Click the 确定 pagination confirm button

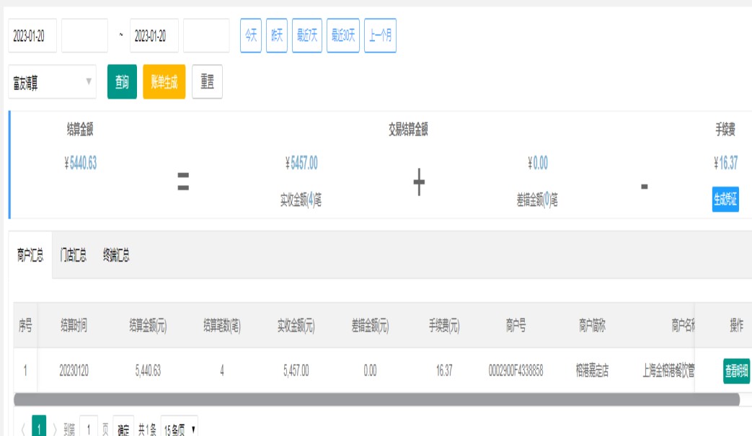click(x=123, y=430)
